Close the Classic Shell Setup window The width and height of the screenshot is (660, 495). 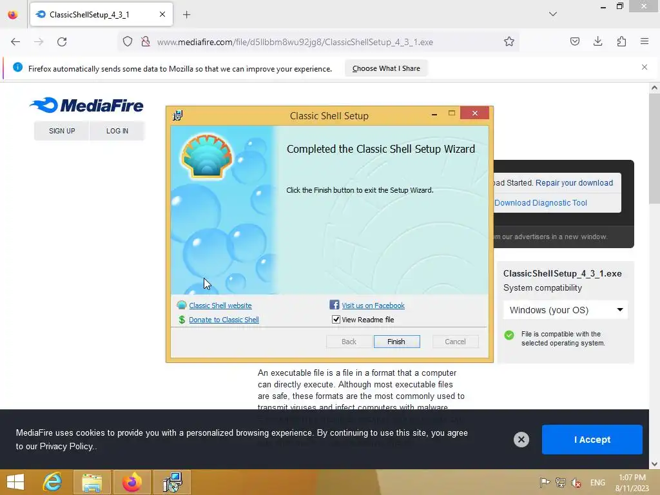(x=475, y=113)
